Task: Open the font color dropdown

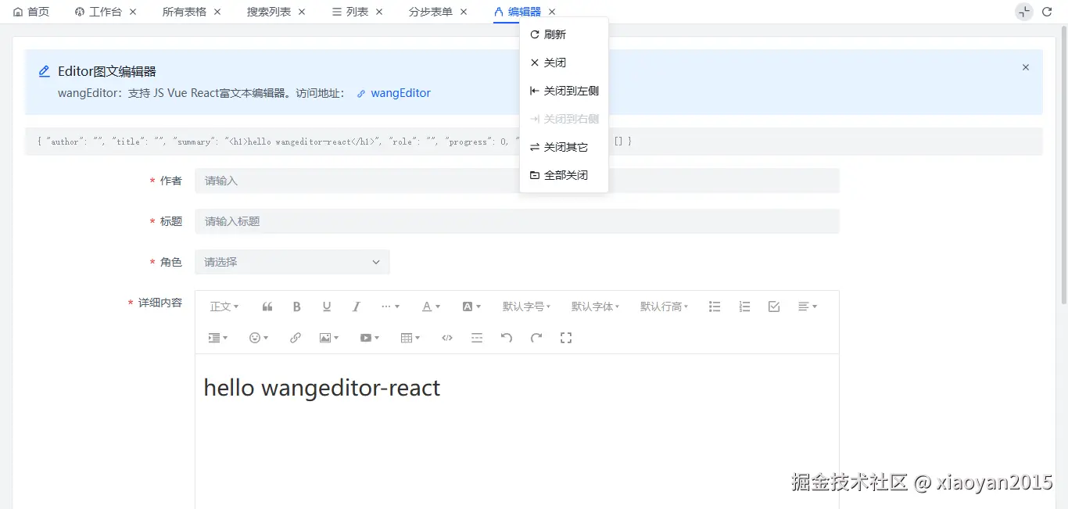Action: pos(432,306)
